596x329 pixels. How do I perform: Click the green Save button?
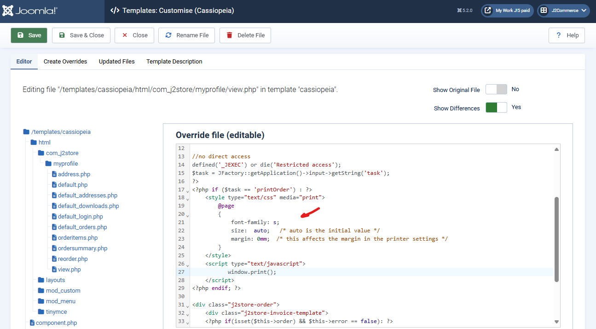(x=29, y=35)
